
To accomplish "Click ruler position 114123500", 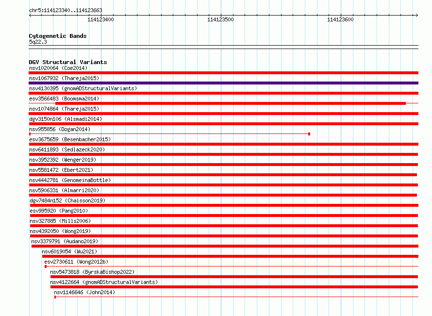I will pos(220,19).
